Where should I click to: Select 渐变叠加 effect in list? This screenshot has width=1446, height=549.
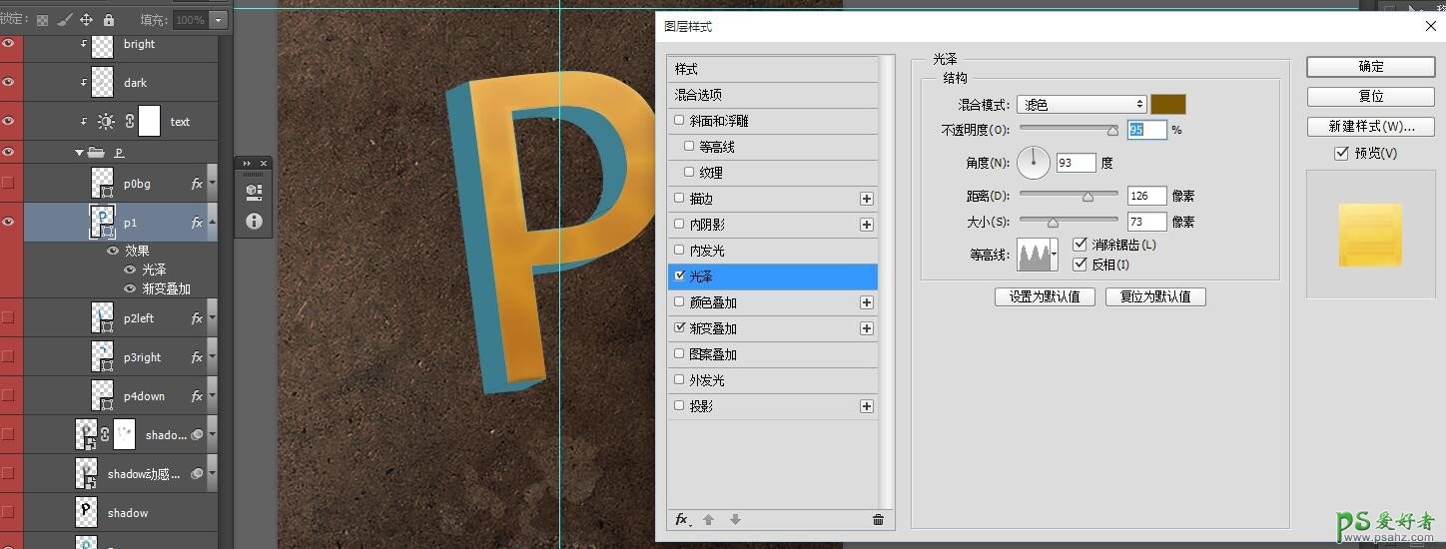point(713,328)
